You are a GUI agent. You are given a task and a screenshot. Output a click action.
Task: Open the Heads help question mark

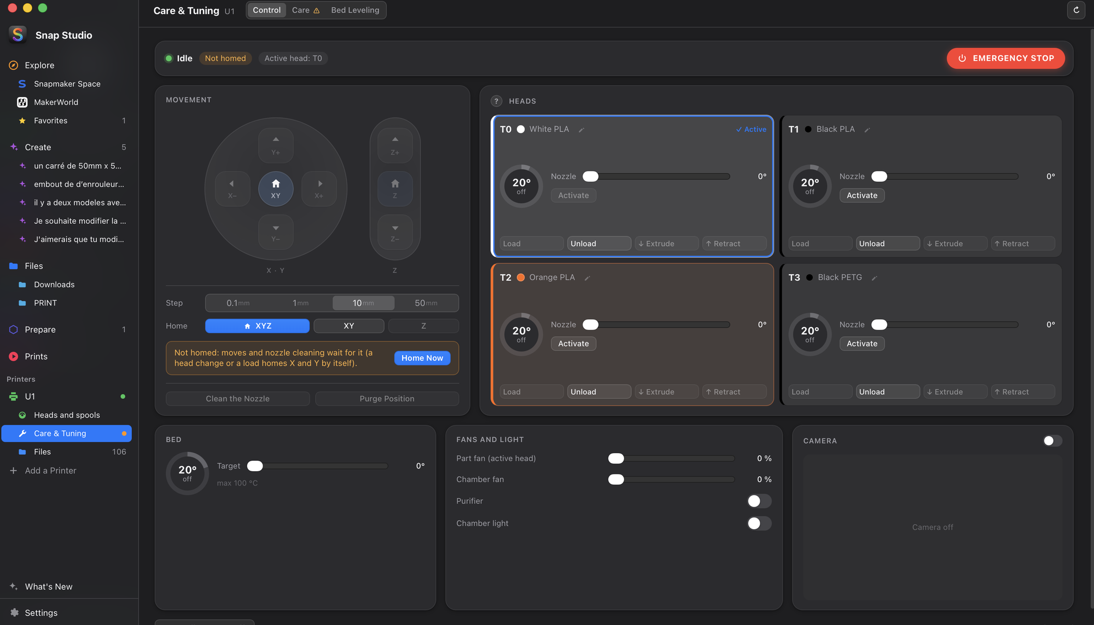tap(496, 101)
